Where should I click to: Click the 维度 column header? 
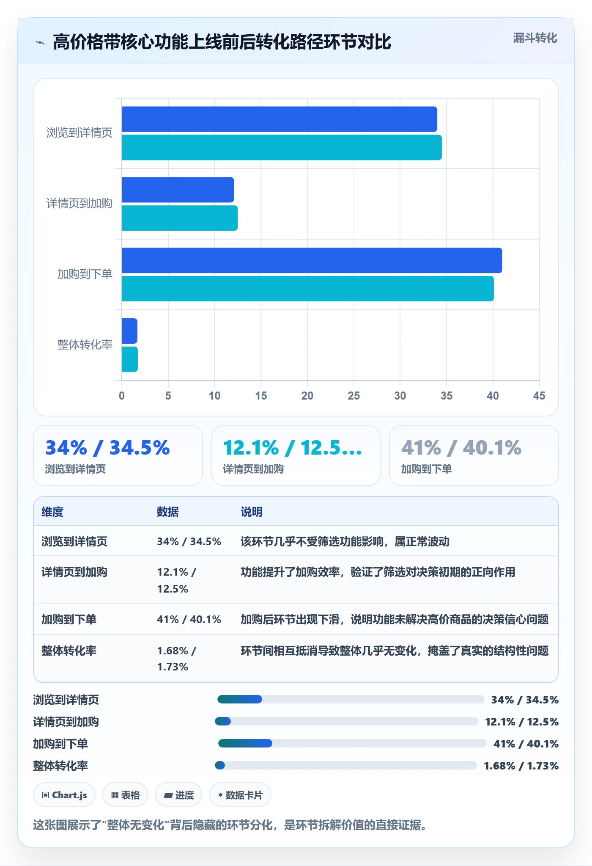[52, 512]
